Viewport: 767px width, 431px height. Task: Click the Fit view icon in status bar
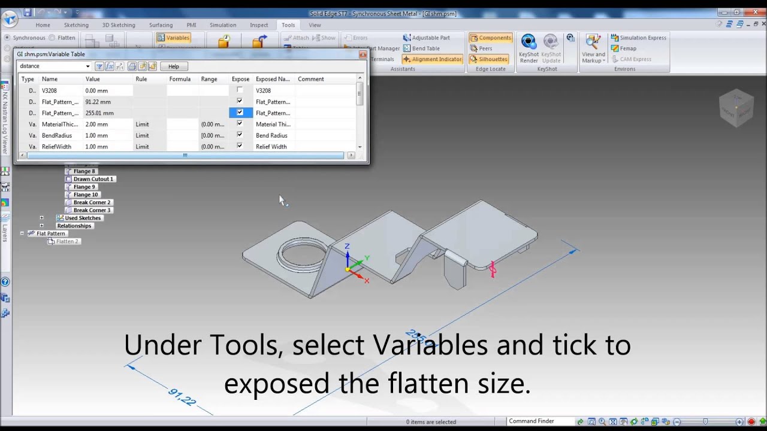(x=613, y=422)
